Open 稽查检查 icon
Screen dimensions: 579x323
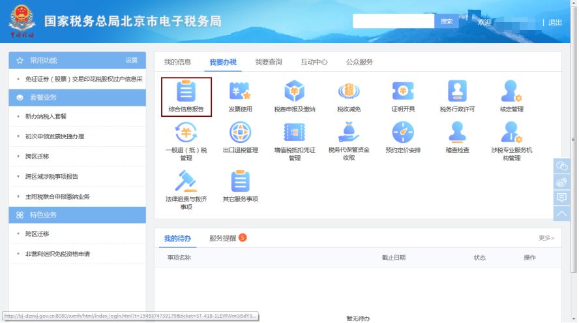(457, 132)
